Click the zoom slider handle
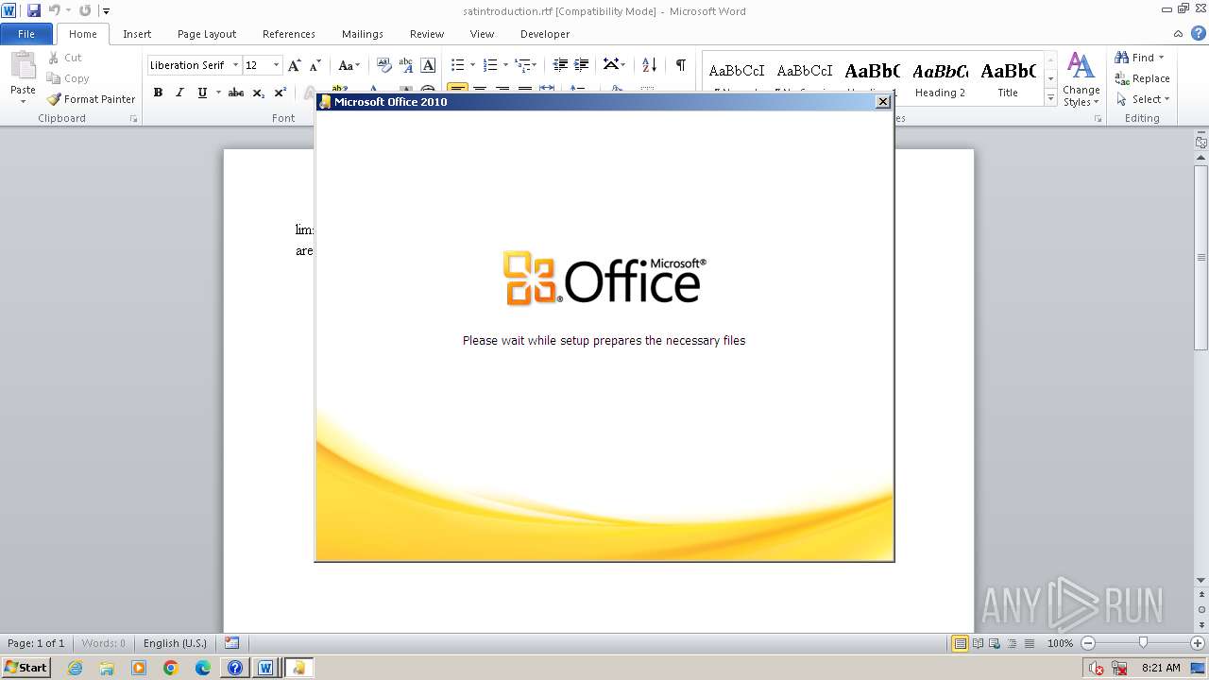Viewport: 1209px width, 680px height. tap(1143, 643)
